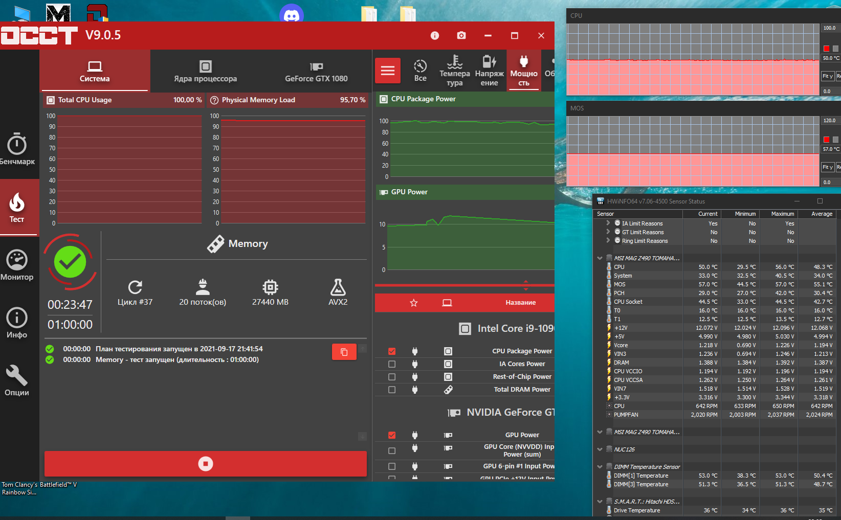
Task: Click the 100.0 maximum field in CPU graph
Action: [831, 28]
